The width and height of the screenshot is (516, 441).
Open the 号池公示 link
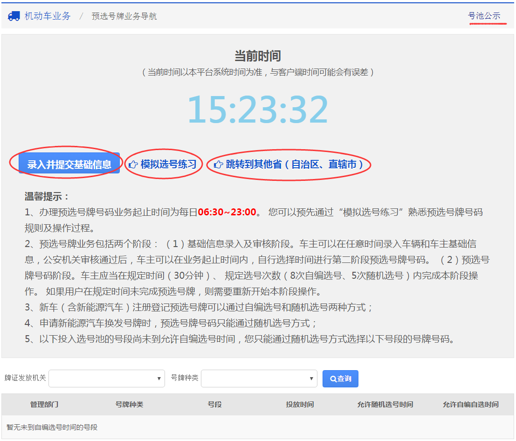(484, 16)
